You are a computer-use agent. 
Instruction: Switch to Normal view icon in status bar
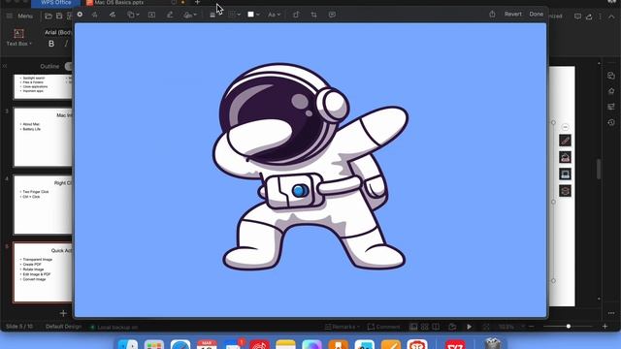pyautogui.click(x=413, y=327)
